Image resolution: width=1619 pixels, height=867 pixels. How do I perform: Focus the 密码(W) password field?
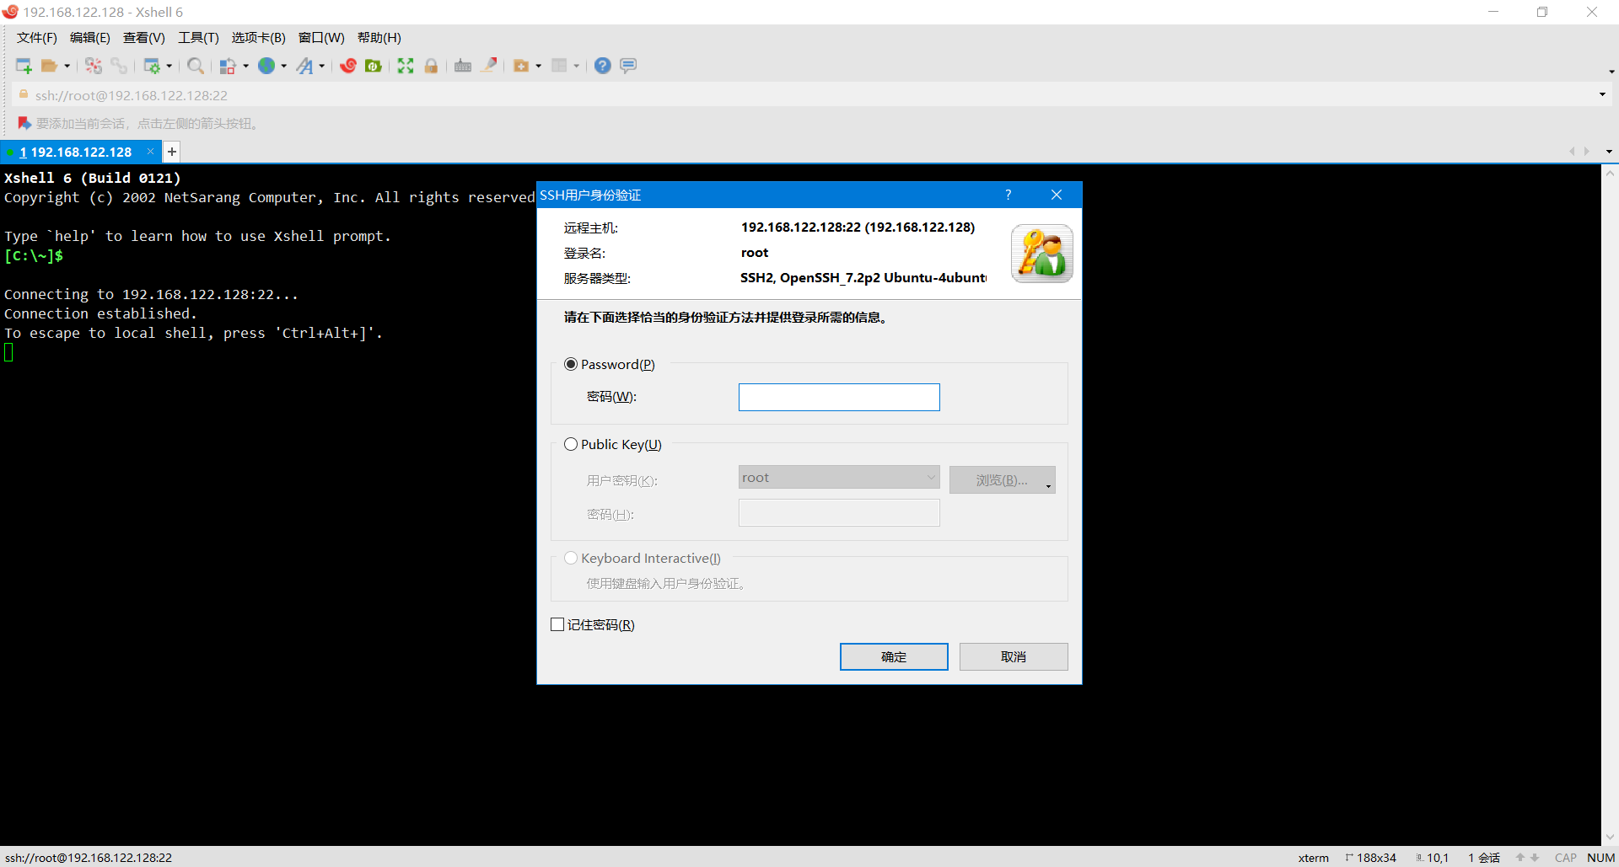839,398
